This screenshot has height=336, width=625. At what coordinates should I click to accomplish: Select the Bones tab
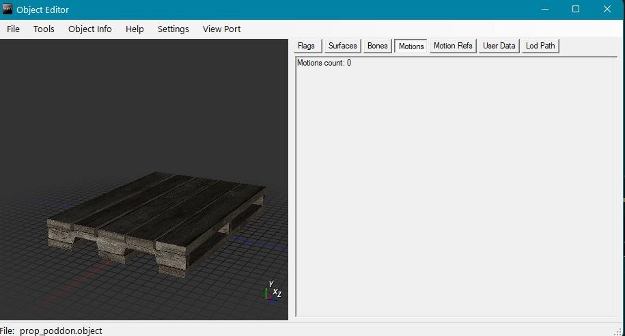coord(377,46)
